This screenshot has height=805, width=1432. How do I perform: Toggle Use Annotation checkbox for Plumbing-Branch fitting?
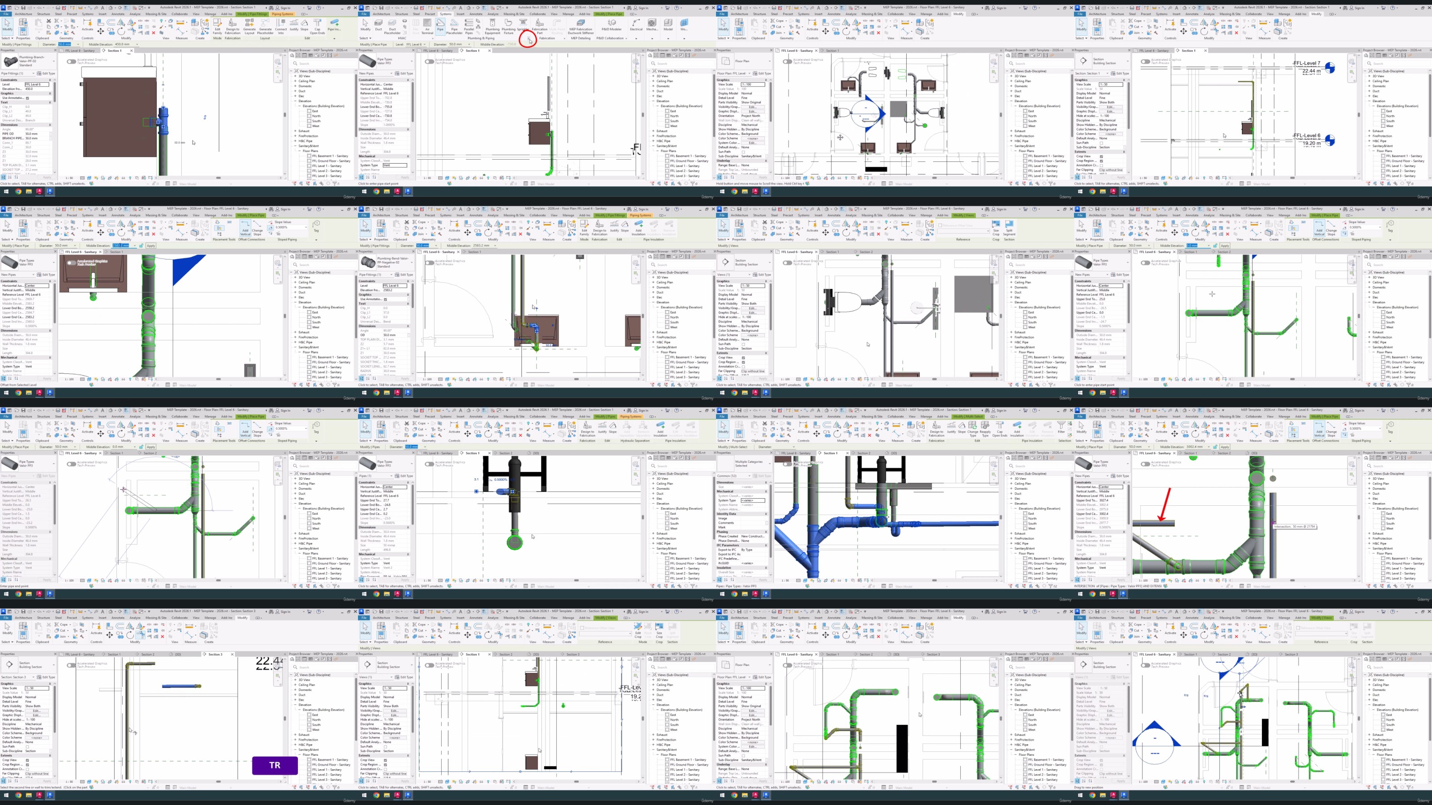(x=27, y=98)
